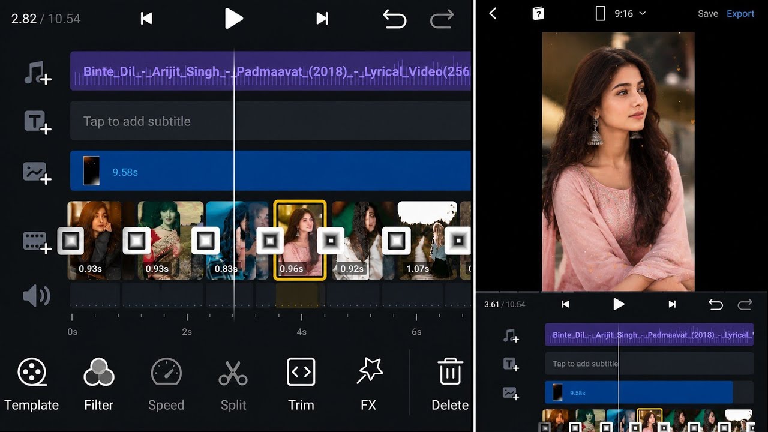
Task: Undo in the right editor
Action: (x=716, y=304)
